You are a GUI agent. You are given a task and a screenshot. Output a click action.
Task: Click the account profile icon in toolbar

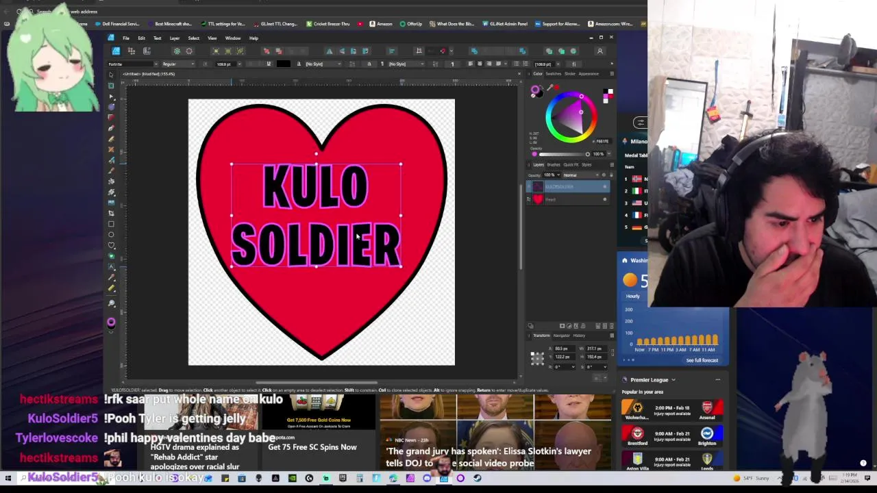tap(600, 51)
